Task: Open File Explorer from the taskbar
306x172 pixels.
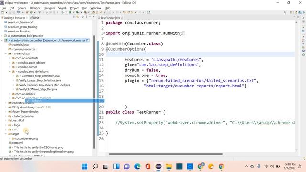Action: pos(169,167)
